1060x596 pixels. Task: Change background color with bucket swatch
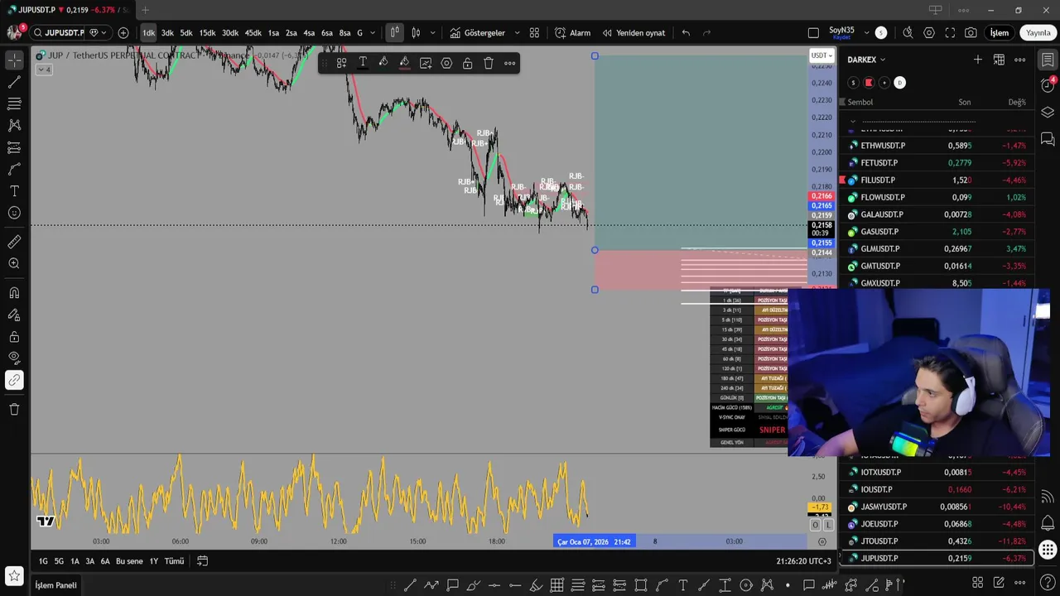(x=404, y=63)
